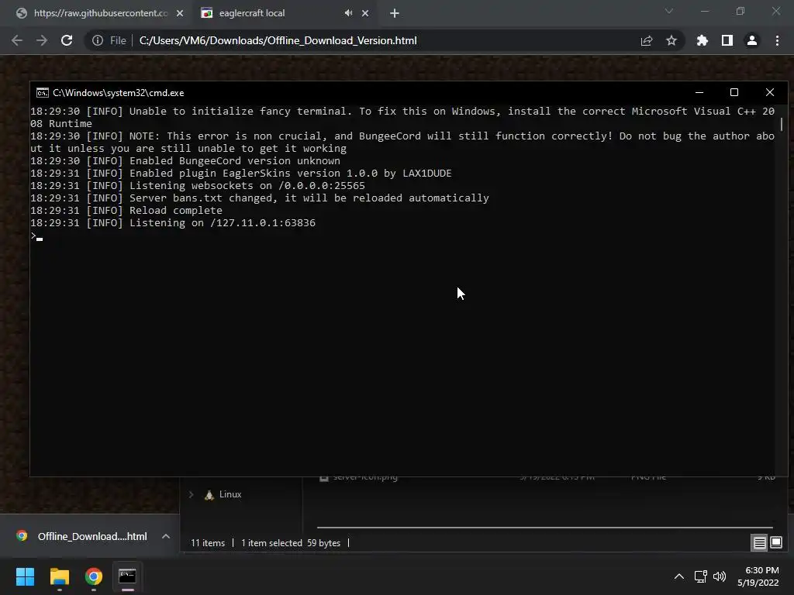Toggle Chrome side panel
This screenshot has width=794, height=595.
coord(727,40)
